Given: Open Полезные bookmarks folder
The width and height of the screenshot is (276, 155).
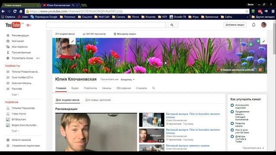Looking at the screenshot, I should [68, 17].
